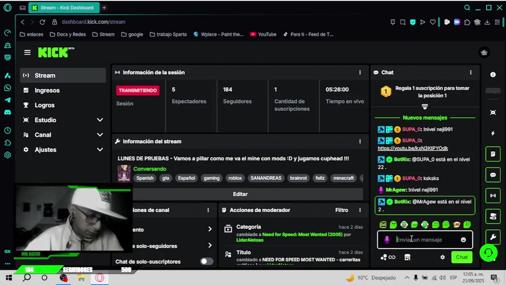Send message with green Chat button
This screenshot has width=506, height=285.
point(462,257)
